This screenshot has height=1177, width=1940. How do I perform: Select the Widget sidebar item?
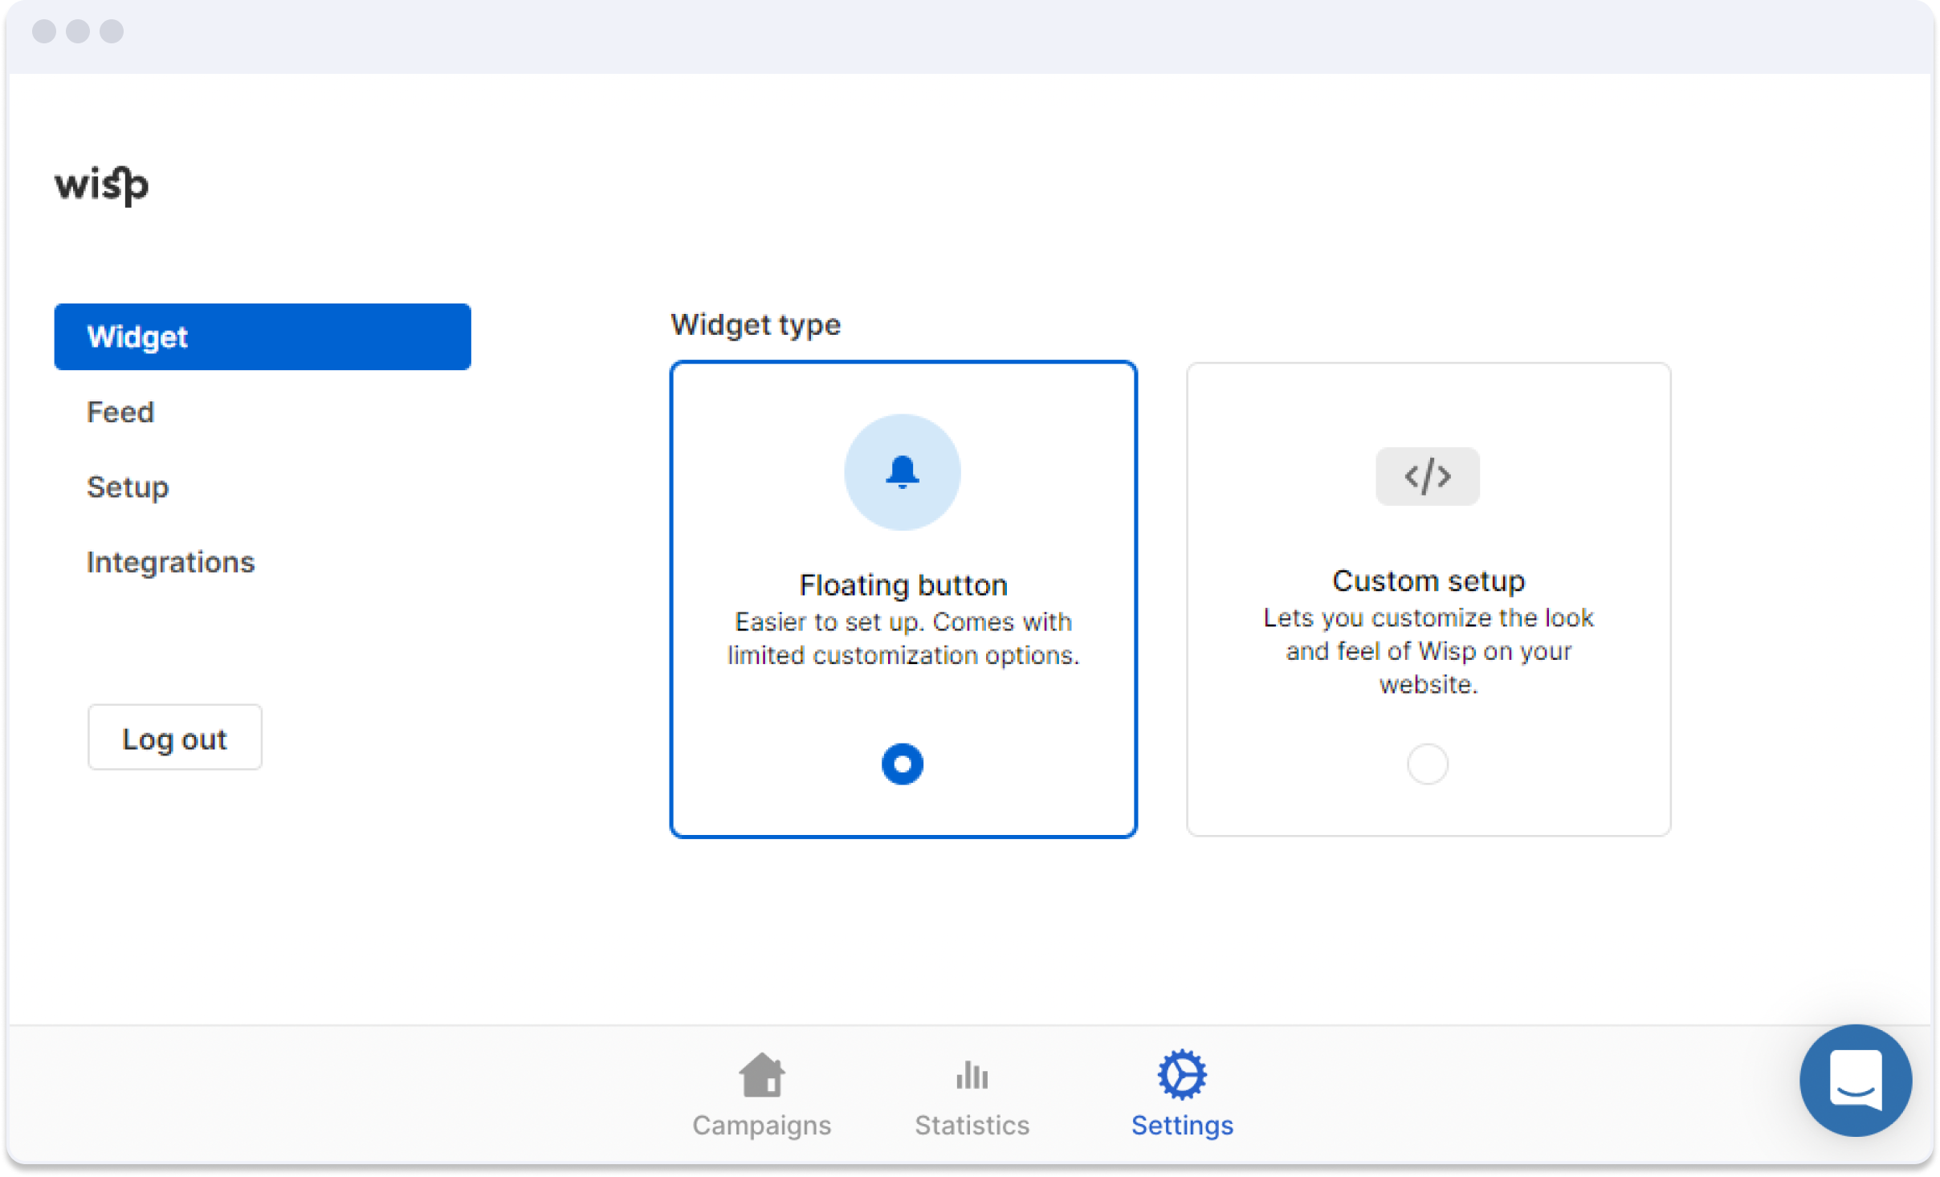coord(263,337)
